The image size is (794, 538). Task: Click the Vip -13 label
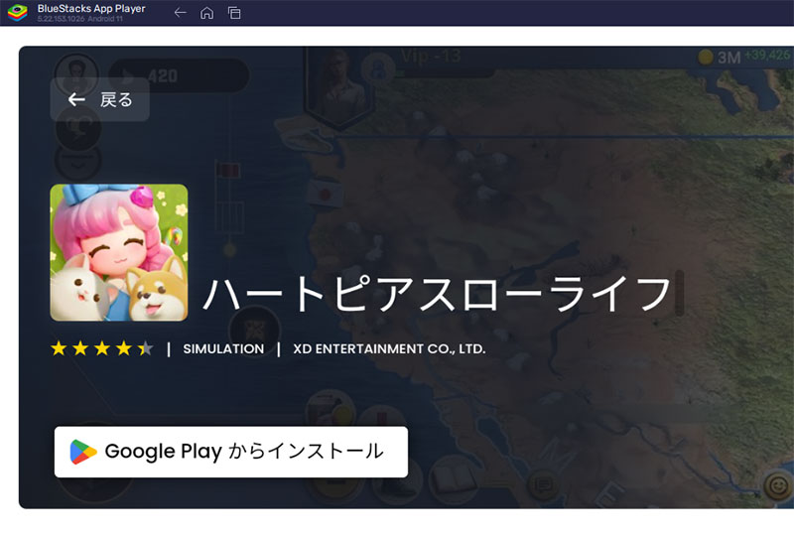[431, 56]
